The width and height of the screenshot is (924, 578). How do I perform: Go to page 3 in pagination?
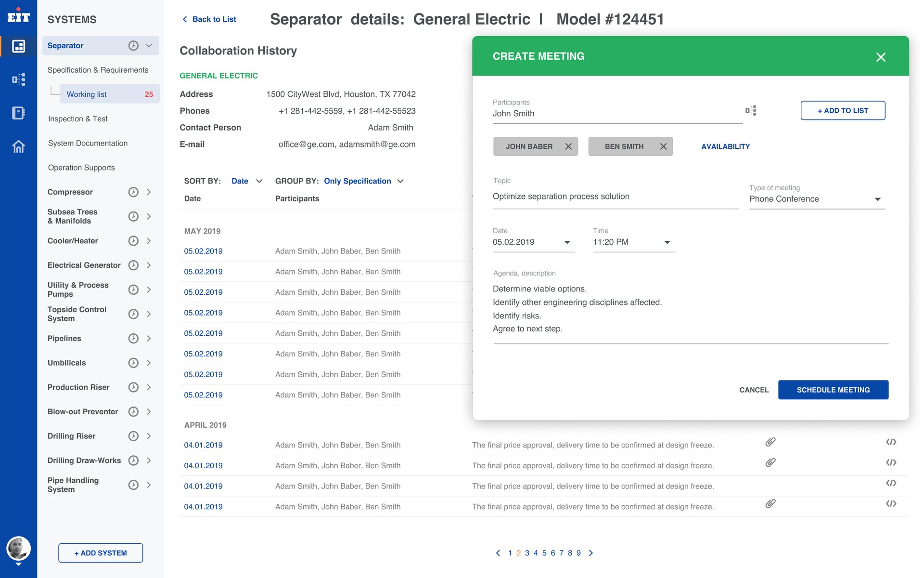coord(527,553)
